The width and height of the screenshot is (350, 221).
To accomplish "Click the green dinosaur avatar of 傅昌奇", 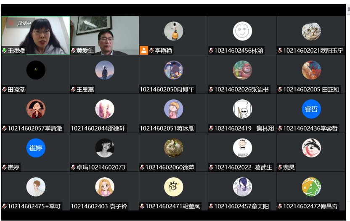I will (x=311, y=187).
